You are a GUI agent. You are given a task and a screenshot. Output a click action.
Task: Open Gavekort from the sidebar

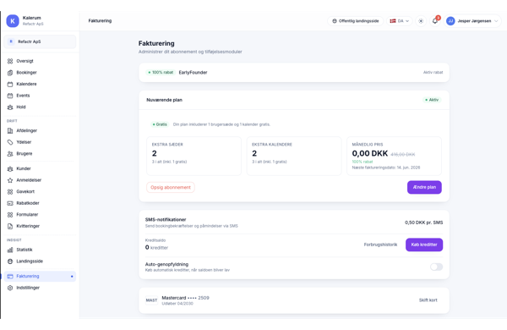[x=40, y=192]
